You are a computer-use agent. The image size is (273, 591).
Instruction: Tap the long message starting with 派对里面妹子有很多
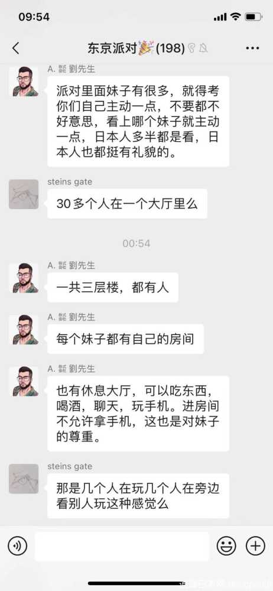click(138, 121)
